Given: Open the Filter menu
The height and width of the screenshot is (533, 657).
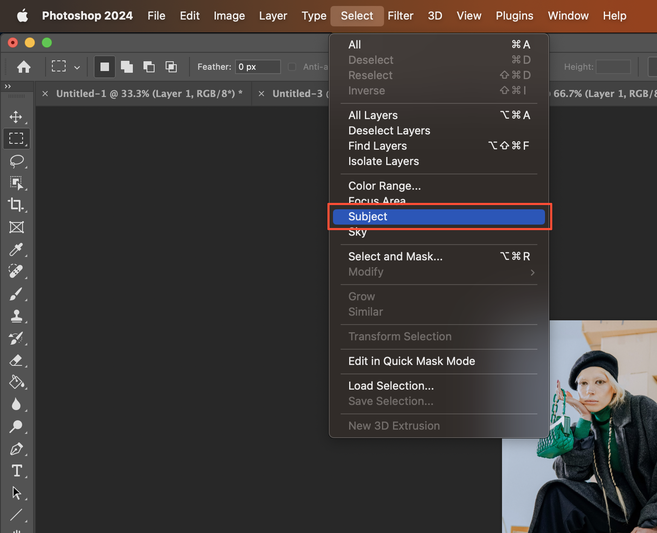Looking at the screenshot, I should pyautogui.click(x=400, y=16).
